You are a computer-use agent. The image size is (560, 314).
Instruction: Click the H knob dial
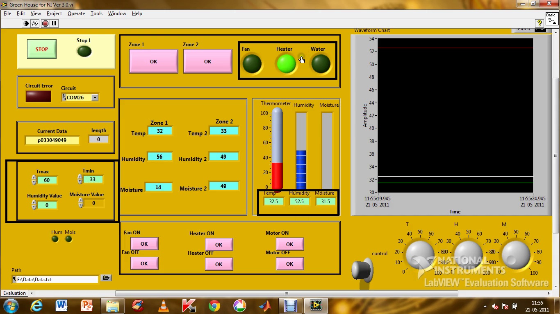(x=468, y=254)
